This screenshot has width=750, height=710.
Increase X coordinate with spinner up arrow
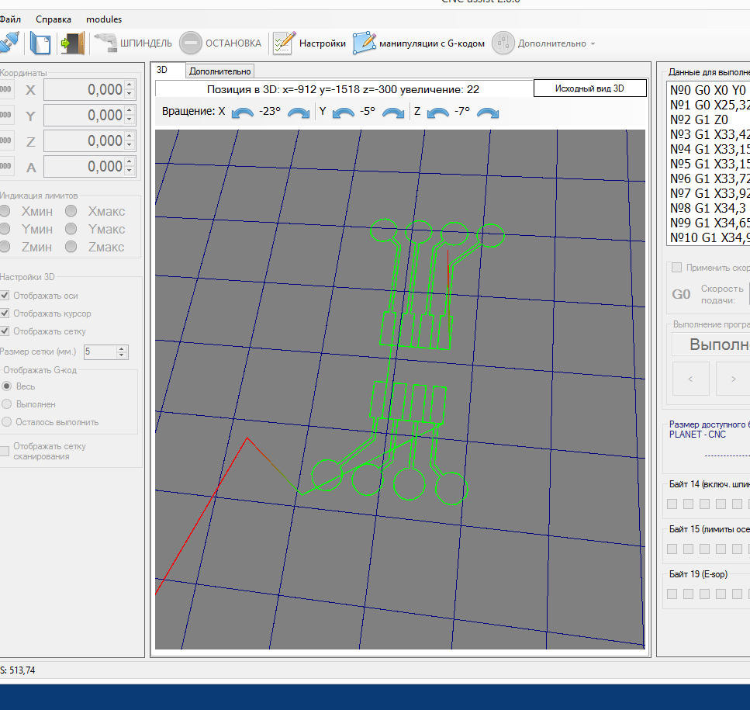point(130,85)
